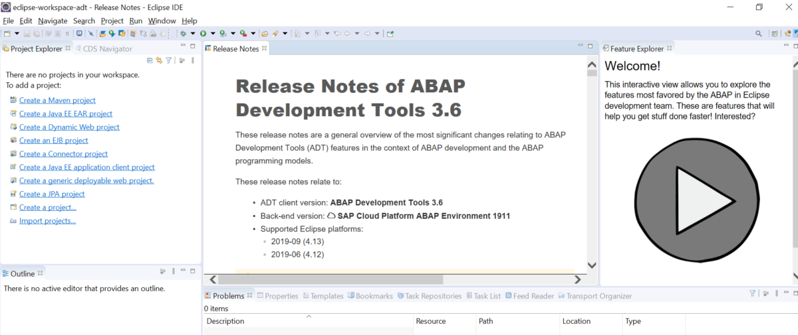Click the Open Perspective icon
The width and height of the screenshot is (798, 335).
point(775,33)
